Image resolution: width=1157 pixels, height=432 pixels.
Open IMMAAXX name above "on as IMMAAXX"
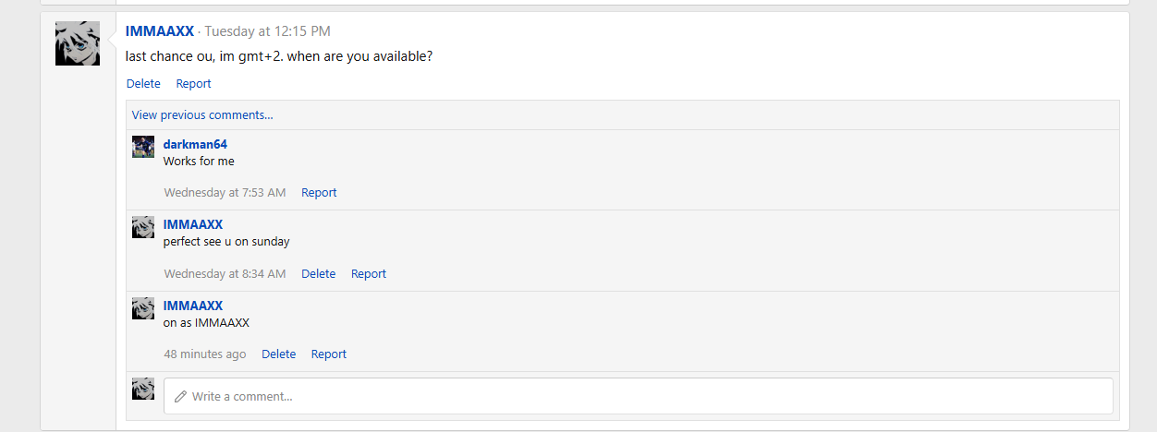tap(193, 306)
